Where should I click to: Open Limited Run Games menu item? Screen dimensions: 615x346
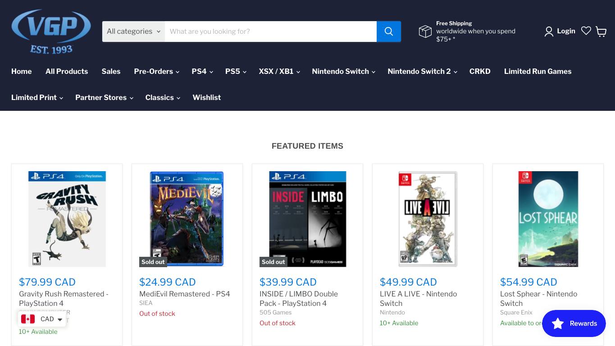point(538,72)
